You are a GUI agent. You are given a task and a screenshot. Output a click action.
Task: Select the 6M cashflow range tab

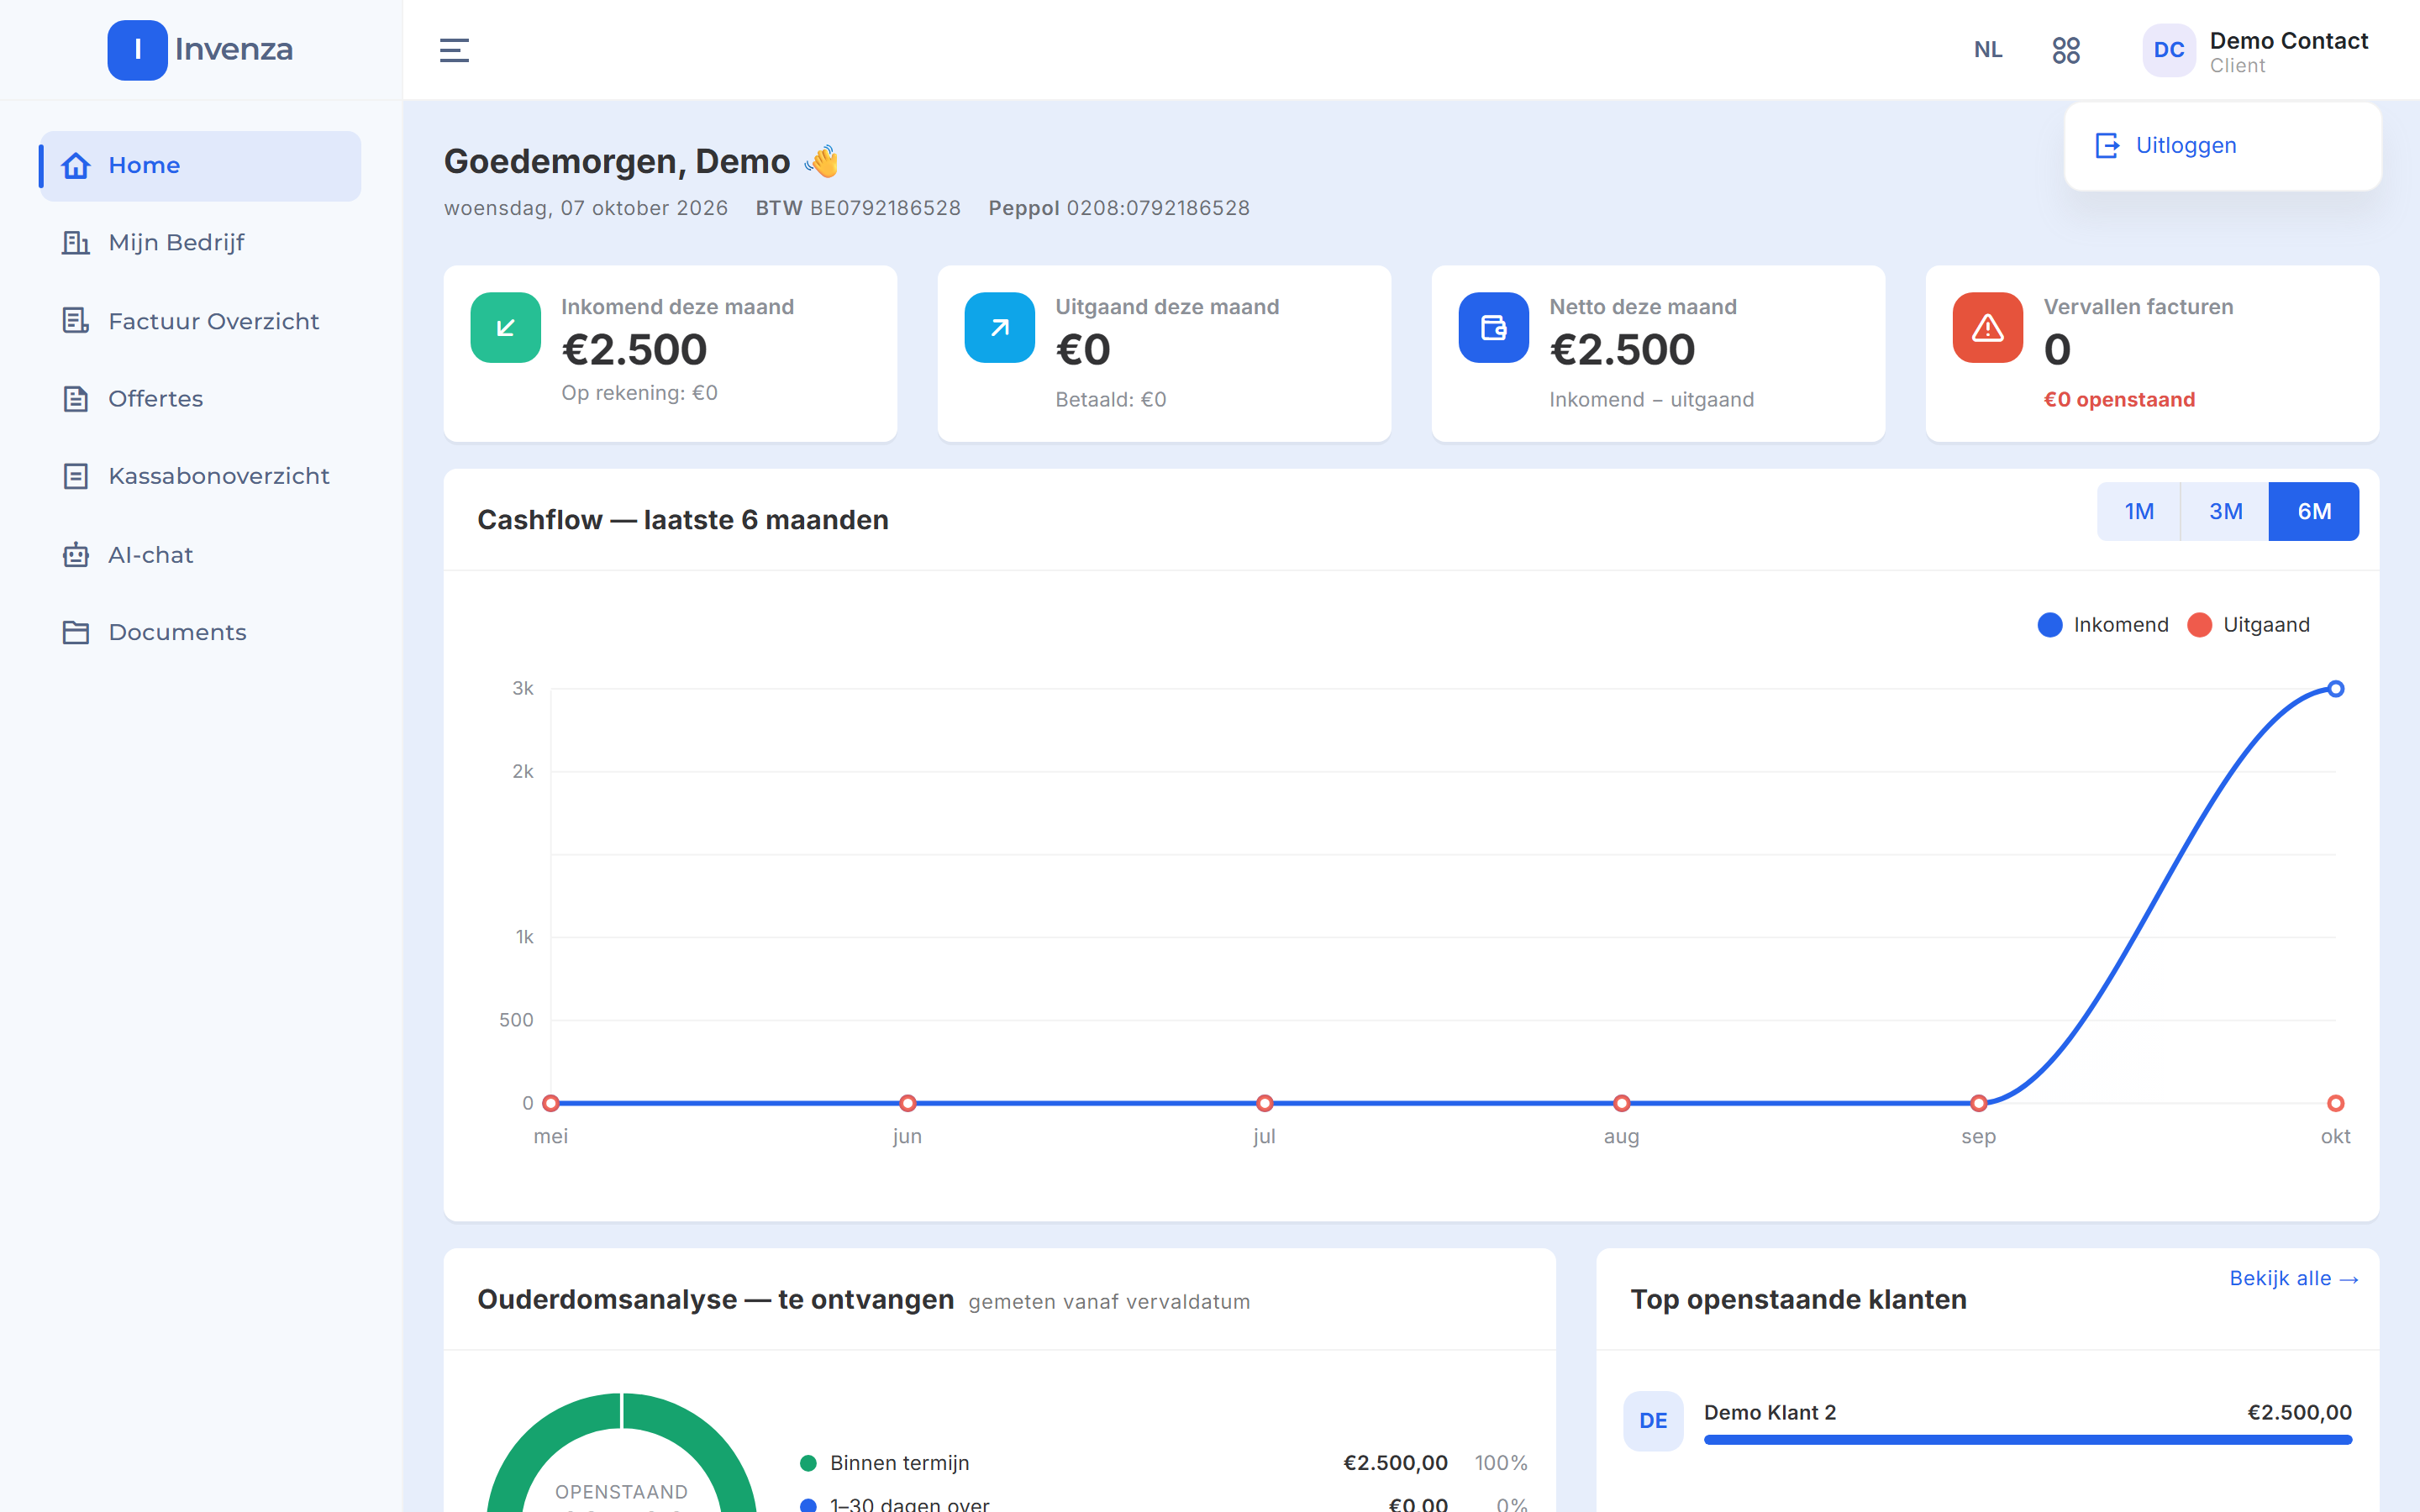click(x=2314, y=512)
